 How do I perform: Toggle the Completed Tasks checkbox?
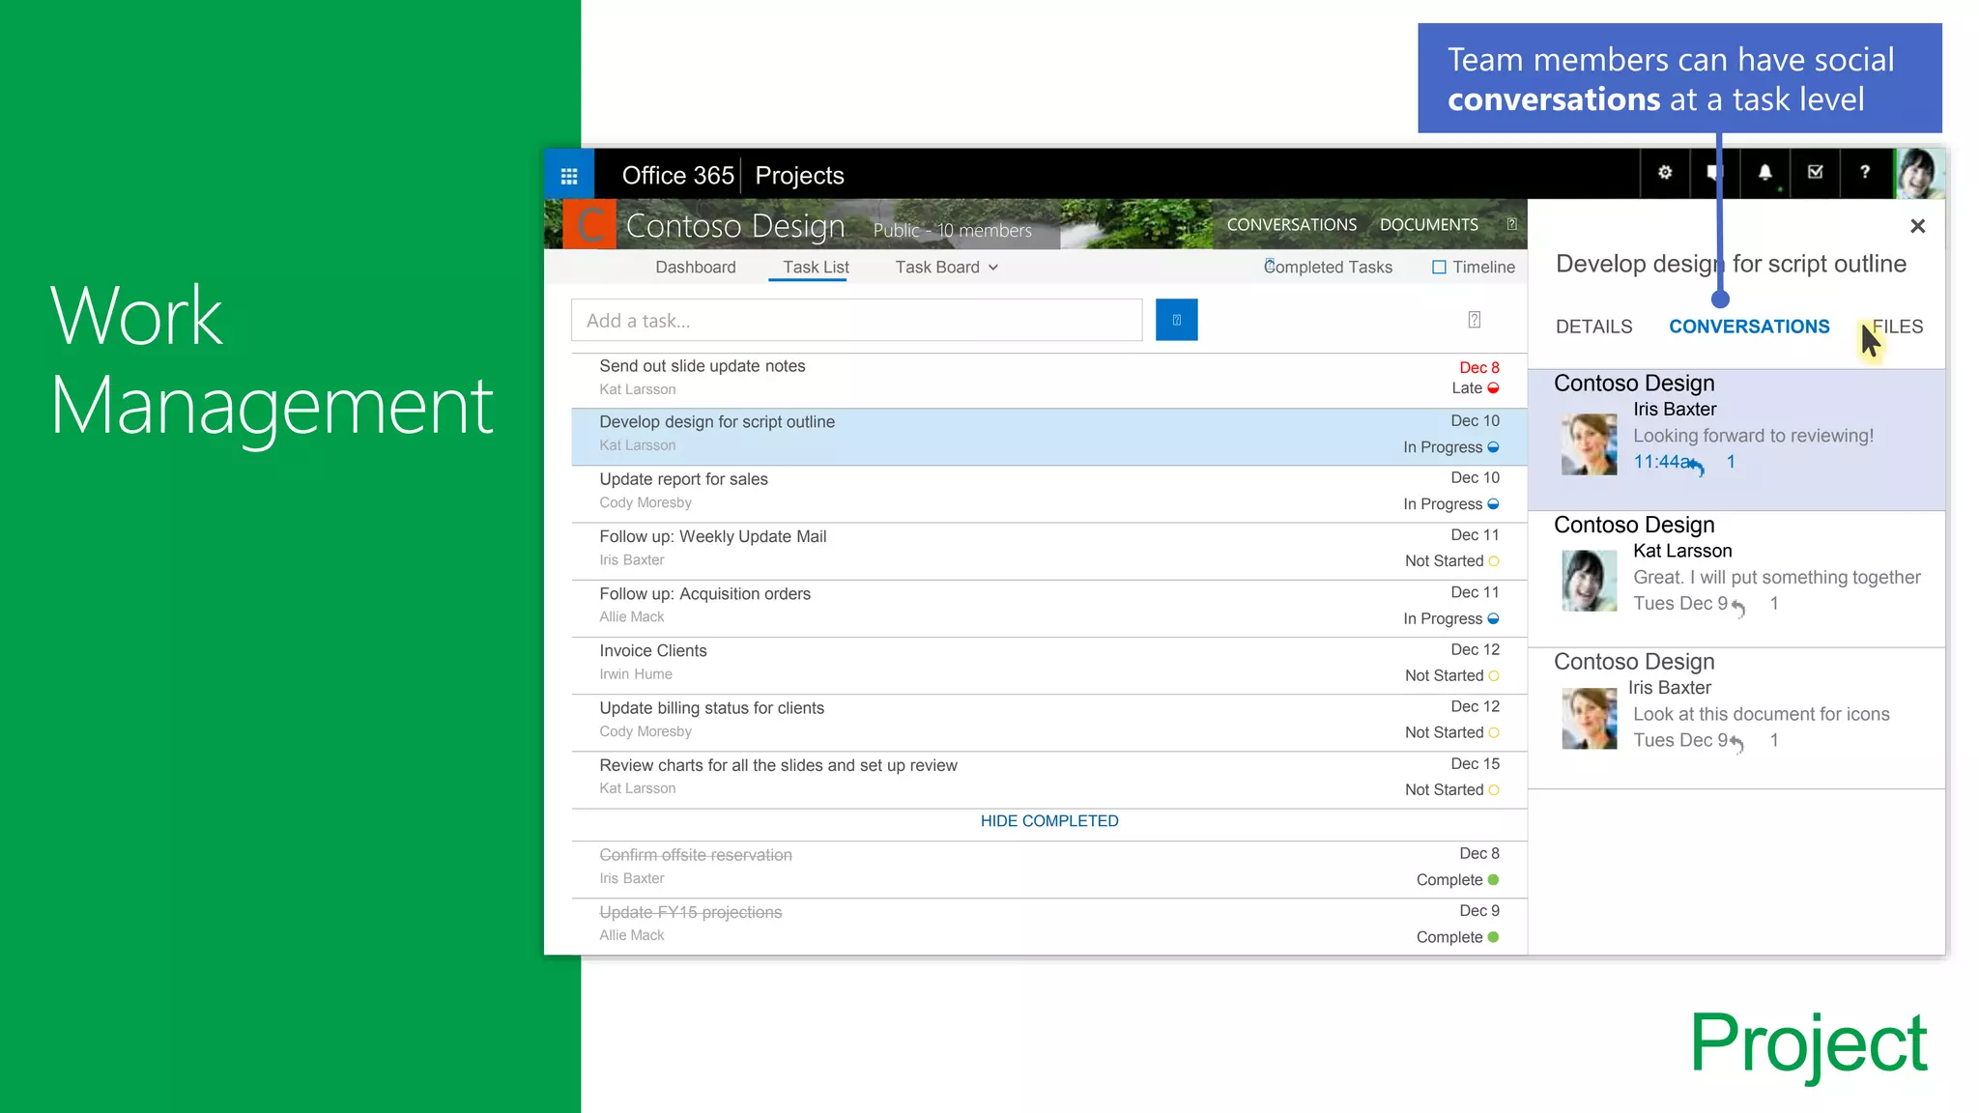[x=1270, y=265]
